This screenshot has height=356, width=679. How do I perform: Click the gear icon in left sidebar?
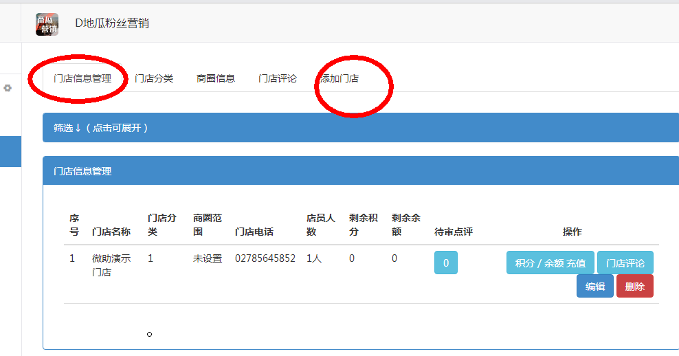(8, 88)
